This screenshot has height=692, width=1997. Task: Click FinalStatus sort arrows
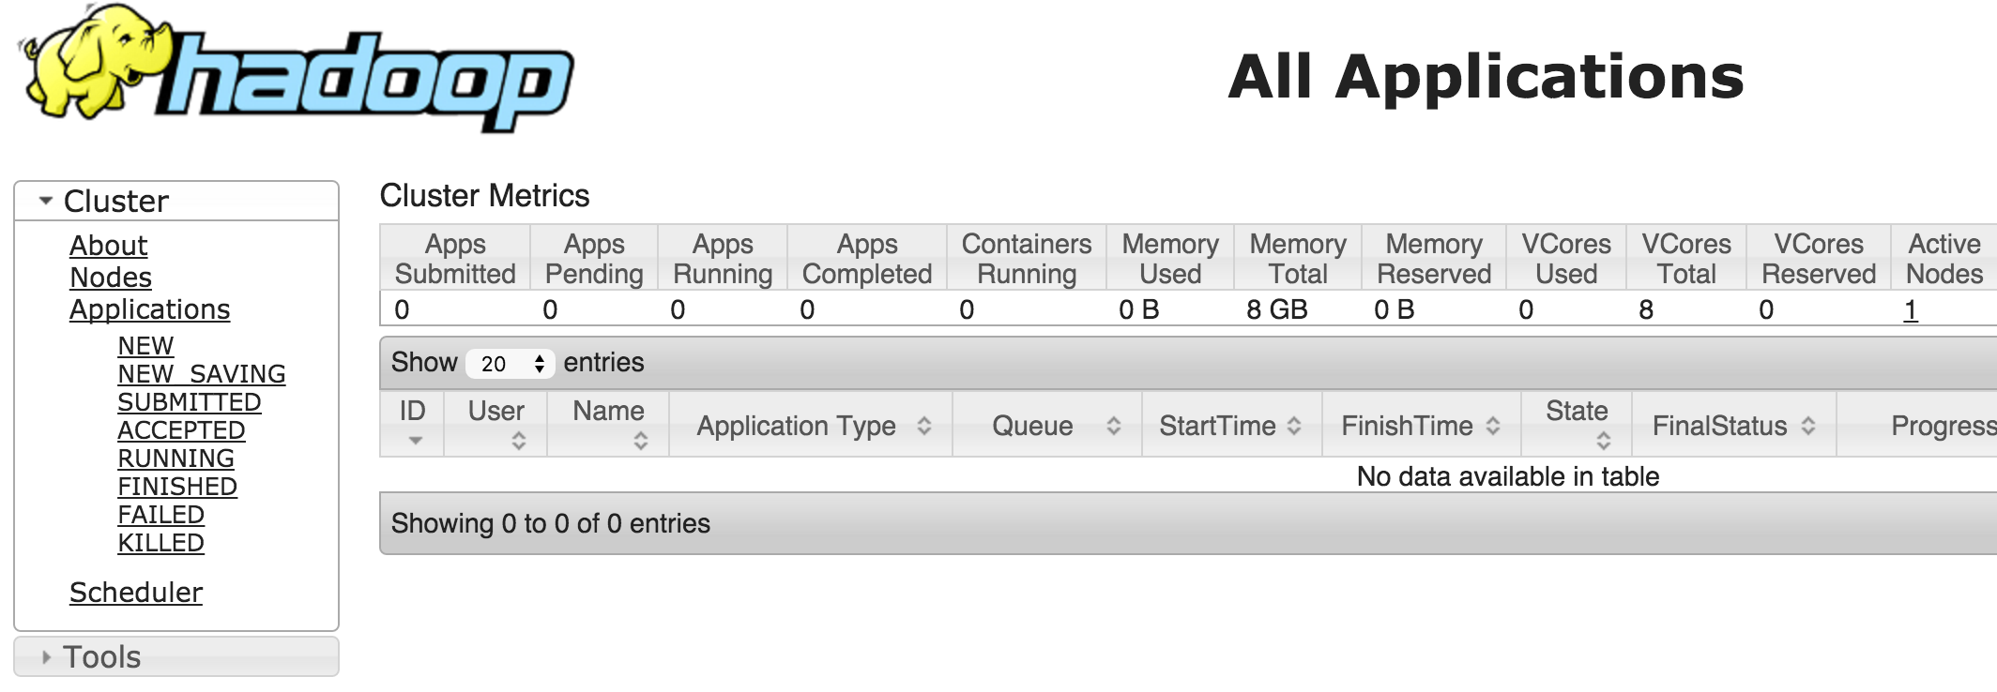point(1807,426)
